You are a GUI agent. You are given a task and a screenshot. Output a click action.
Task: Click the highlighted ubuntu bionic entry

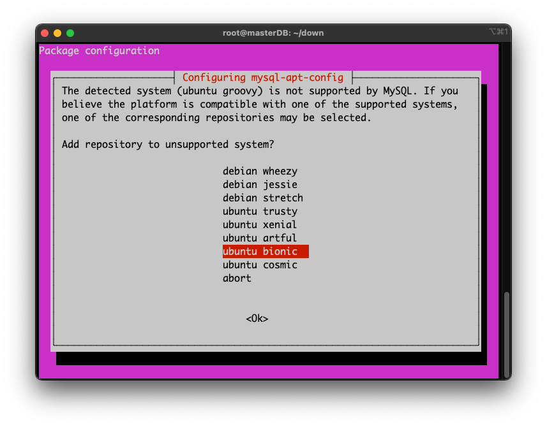coord(266,252)
